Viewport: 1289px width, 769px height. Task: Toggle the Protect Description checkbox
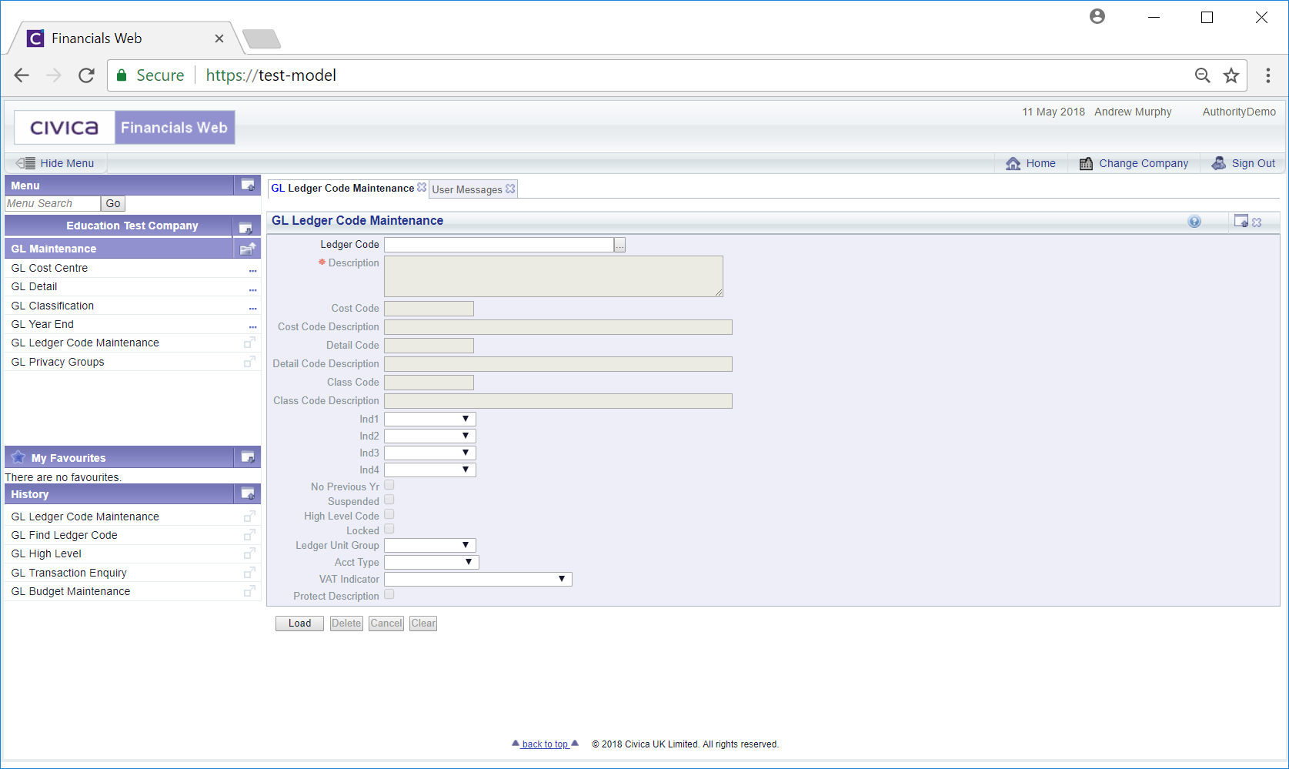click(x=389, y=594)
